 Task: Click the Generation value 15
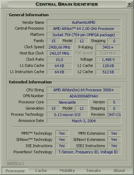pos(54,109)
